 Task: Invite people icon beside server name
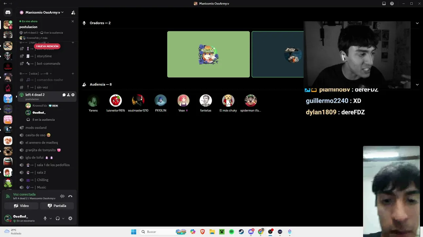(73, 13)
